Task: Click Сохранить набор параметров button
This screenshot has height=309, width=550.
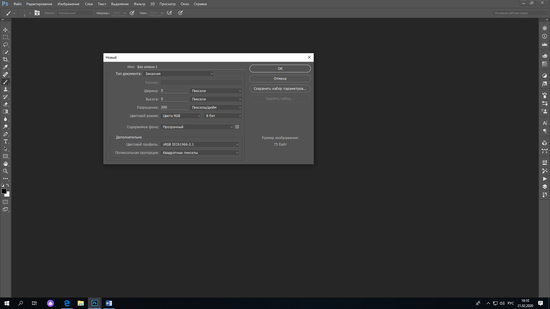Action: (x=280, y=89)
